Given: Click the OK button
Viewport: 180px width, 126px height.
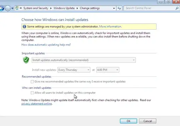Looking at the screenshot, I should [x=128, y=121].
